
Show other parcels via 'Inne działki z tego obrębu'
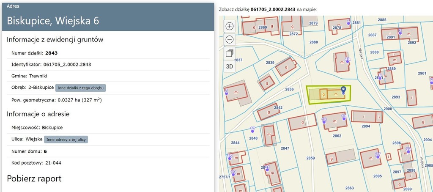point(80,88)
